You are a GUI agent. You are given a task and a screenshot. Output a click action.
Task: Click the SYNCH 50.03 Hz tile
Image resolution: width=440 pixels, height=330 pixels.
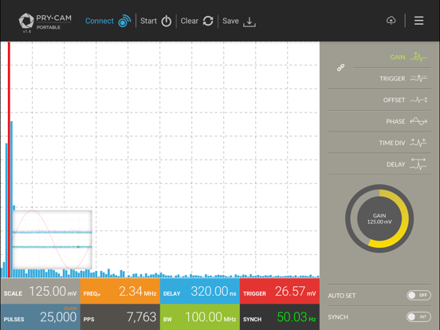[280, 316]
